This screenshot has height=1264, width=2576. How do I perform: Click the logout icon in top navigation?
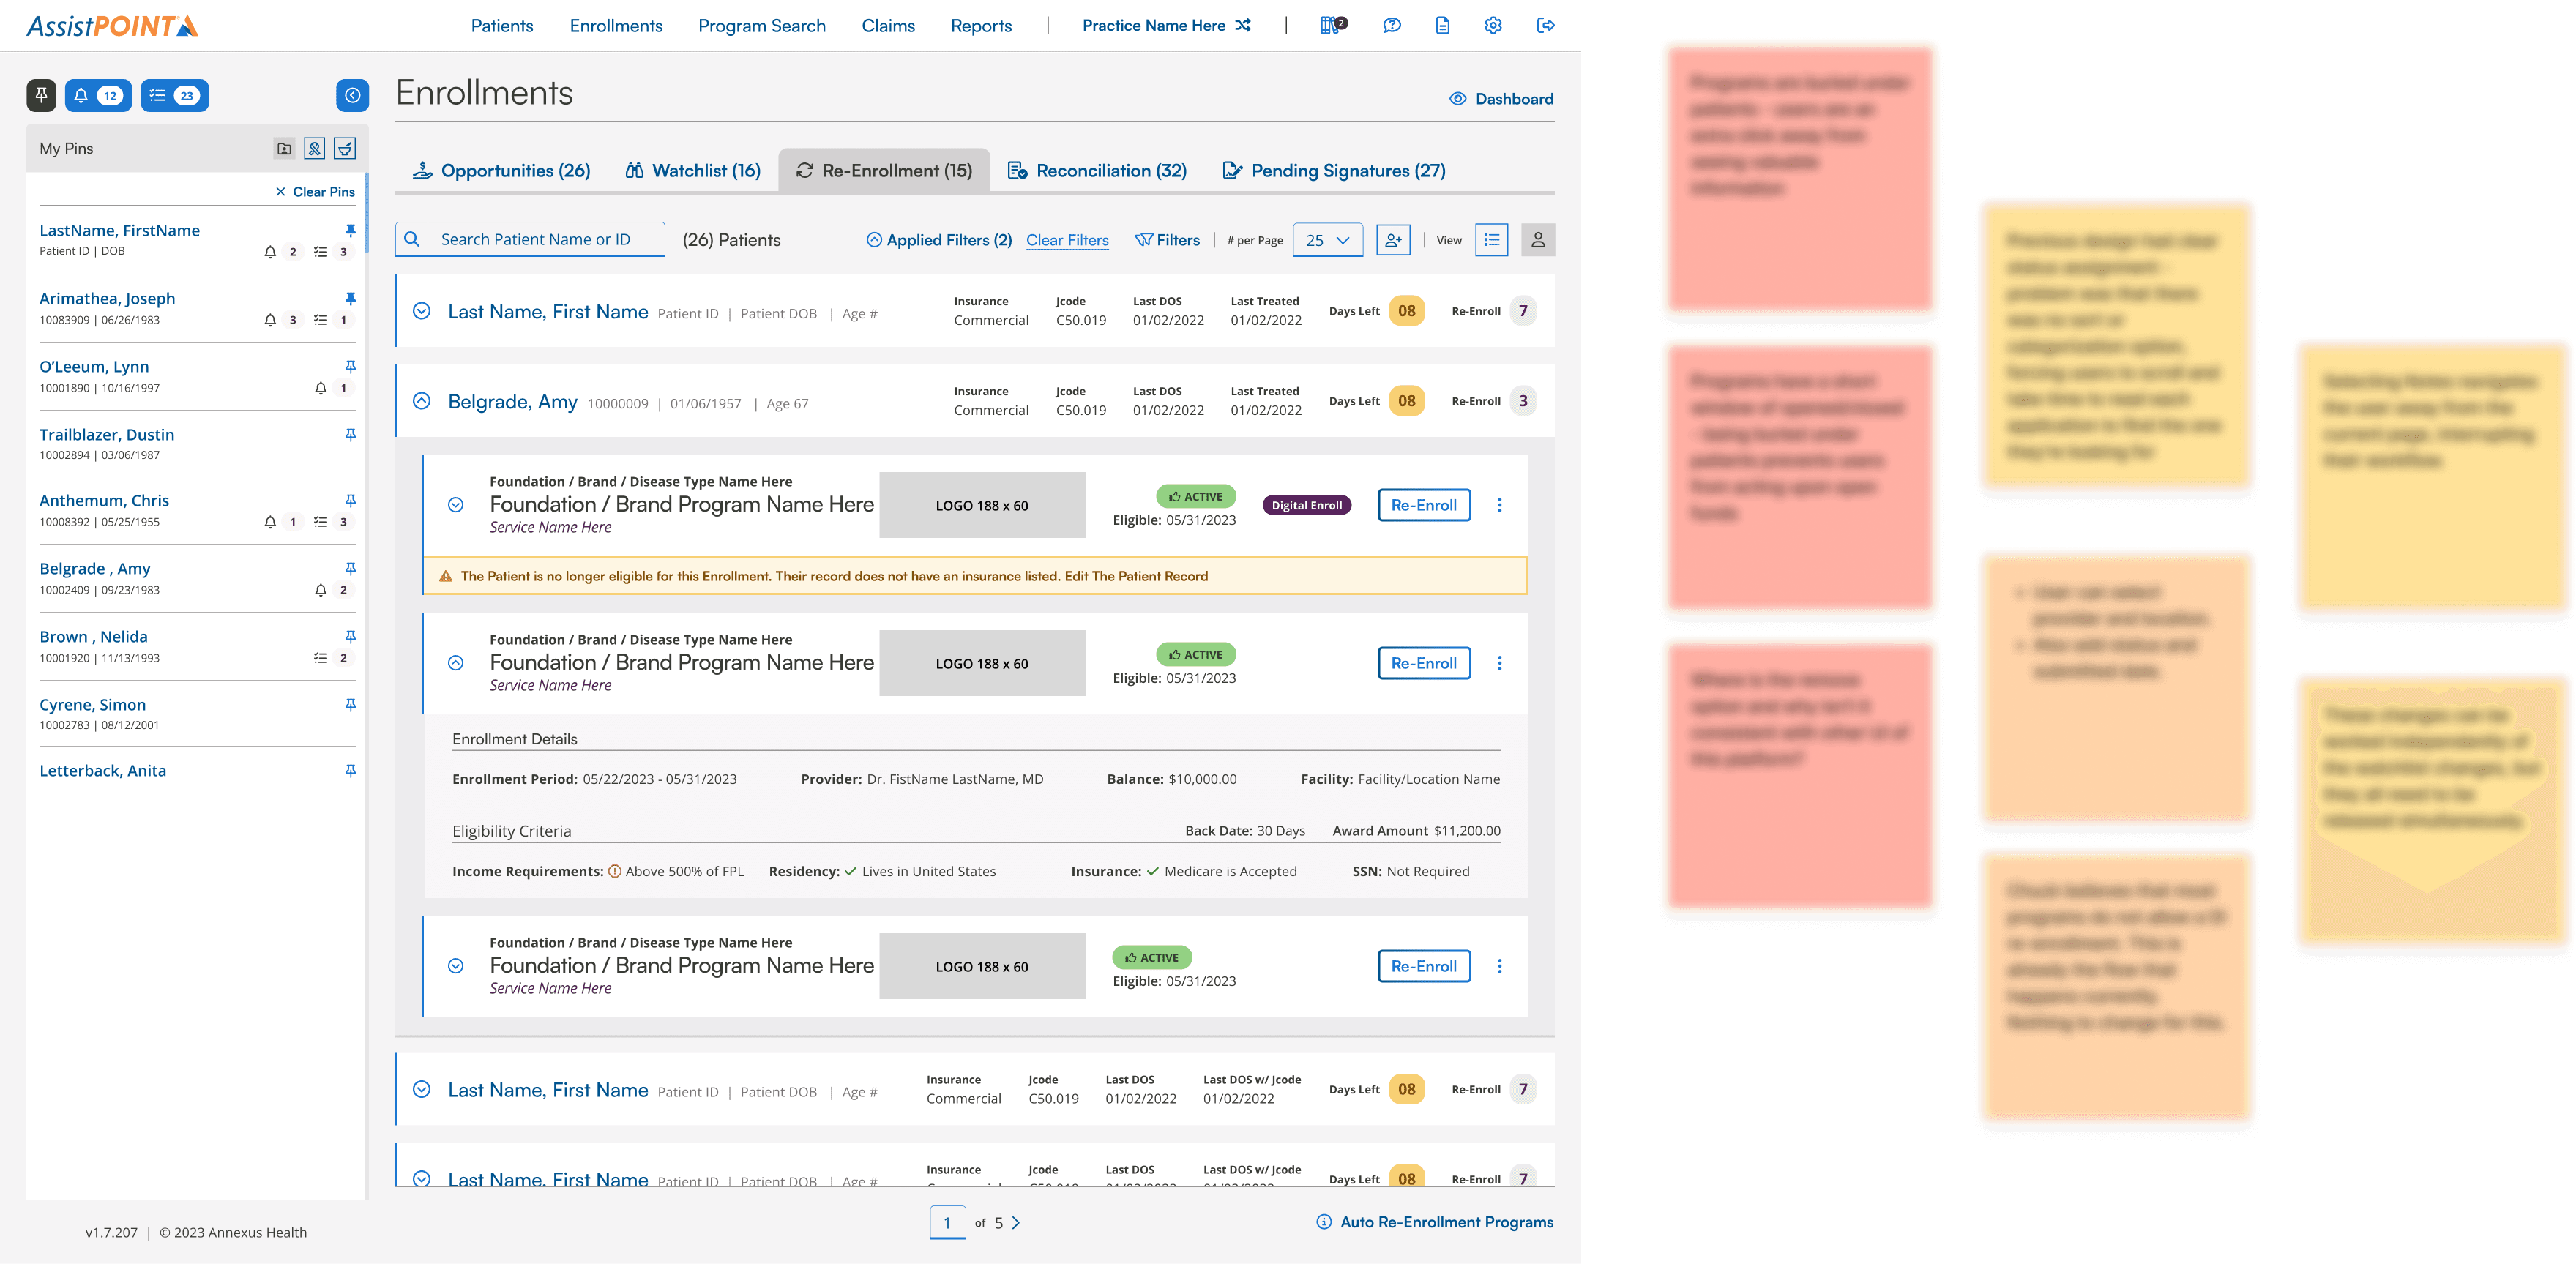(1545, 26)
